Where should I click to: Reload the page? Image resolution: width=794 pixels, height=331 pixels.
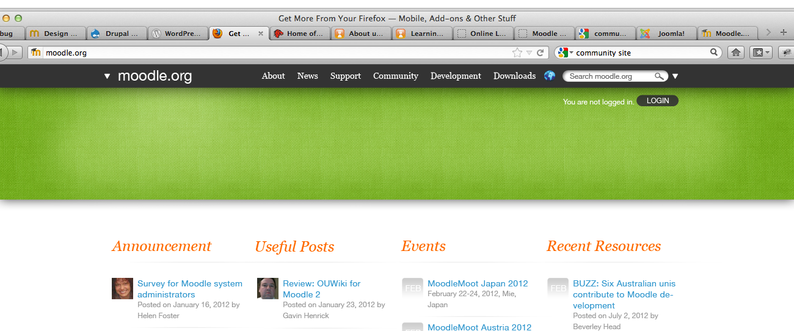(540, 53)
